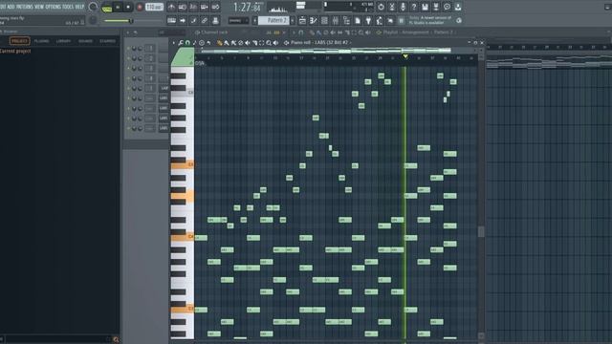Click the browser search magnifier icon
The width and height of the screenshot is (612, 344).
[x=116, y=340]
